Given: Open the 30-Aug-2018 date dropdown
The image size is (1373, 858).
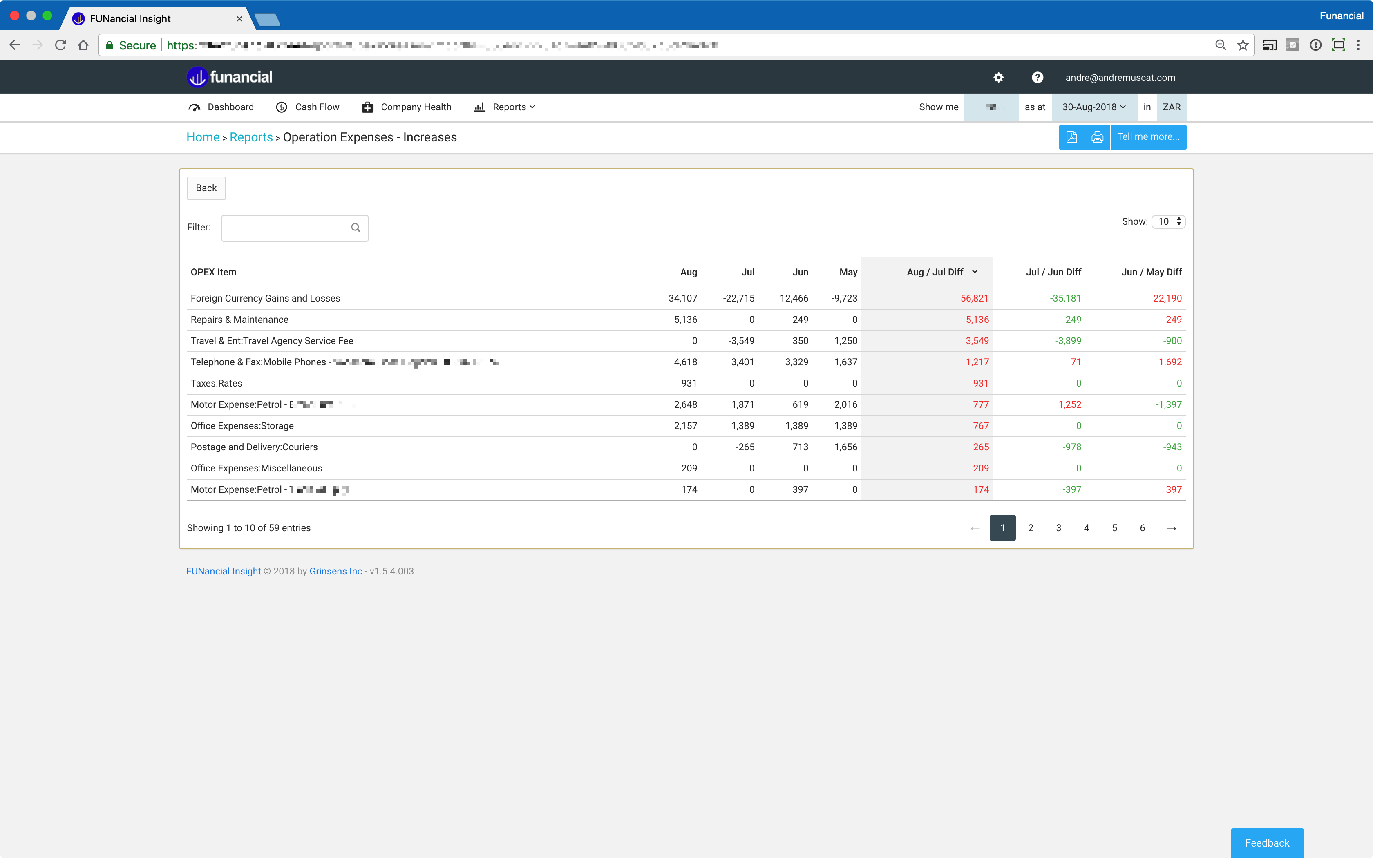Looking at the screenshot, I should pos(1093,107).
